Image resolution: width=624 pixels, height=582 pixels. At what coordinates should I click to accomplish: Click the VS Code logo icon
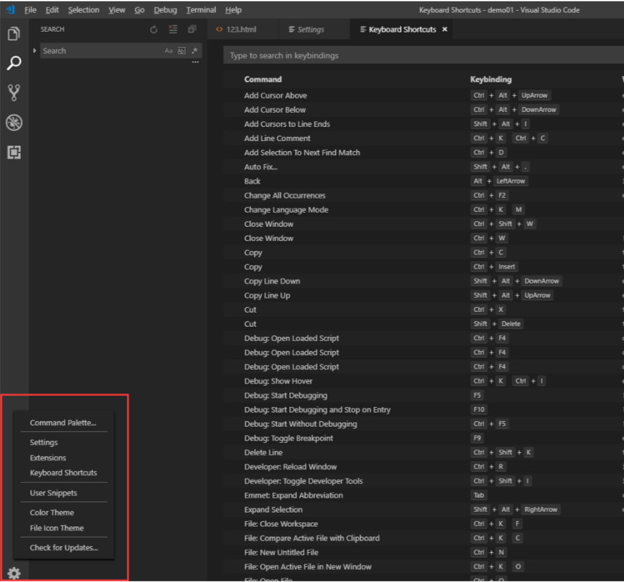[11, 9]
